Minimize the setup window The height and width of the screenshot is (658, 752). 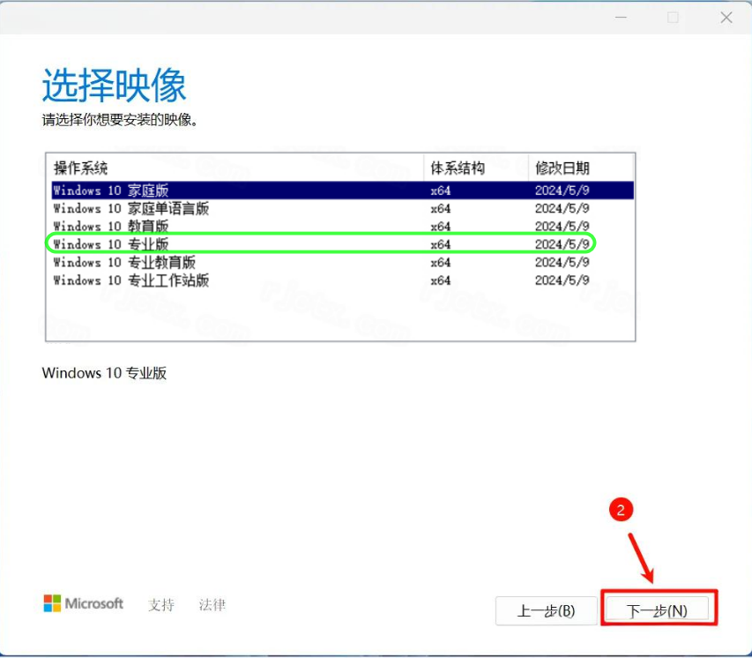621,18
